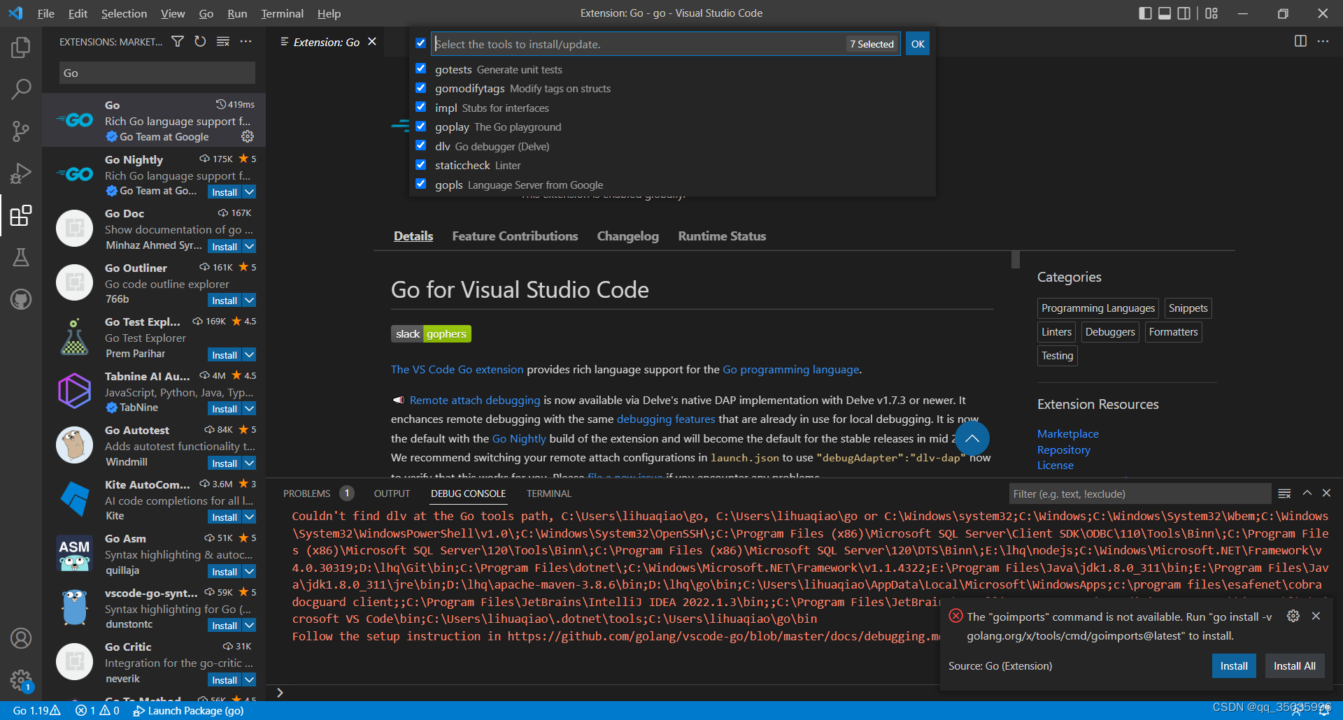Expand install dropdown for Go Outliner
This screenshot has width=1343, height=720.
(250, 300)
